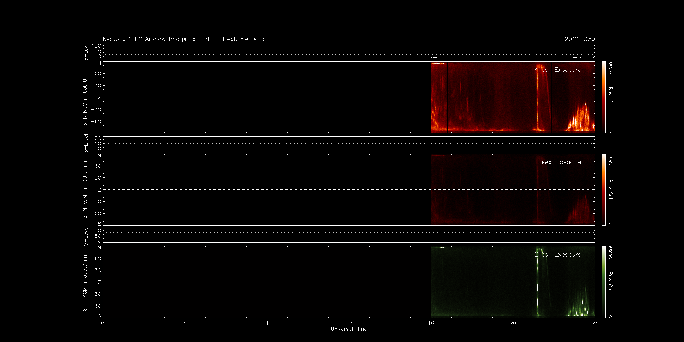Click the red color bar beside 1 sec panel
Screen dimensions: 684x342
click(604, 190)
